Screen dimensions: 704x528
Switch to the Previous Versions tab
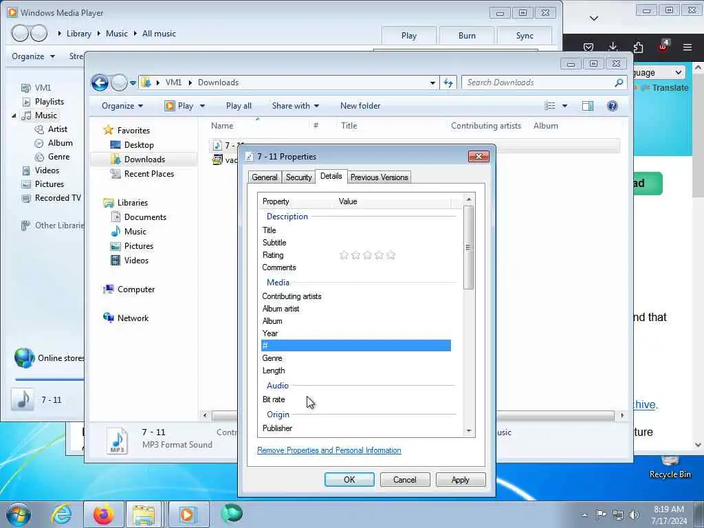(379, 177)
